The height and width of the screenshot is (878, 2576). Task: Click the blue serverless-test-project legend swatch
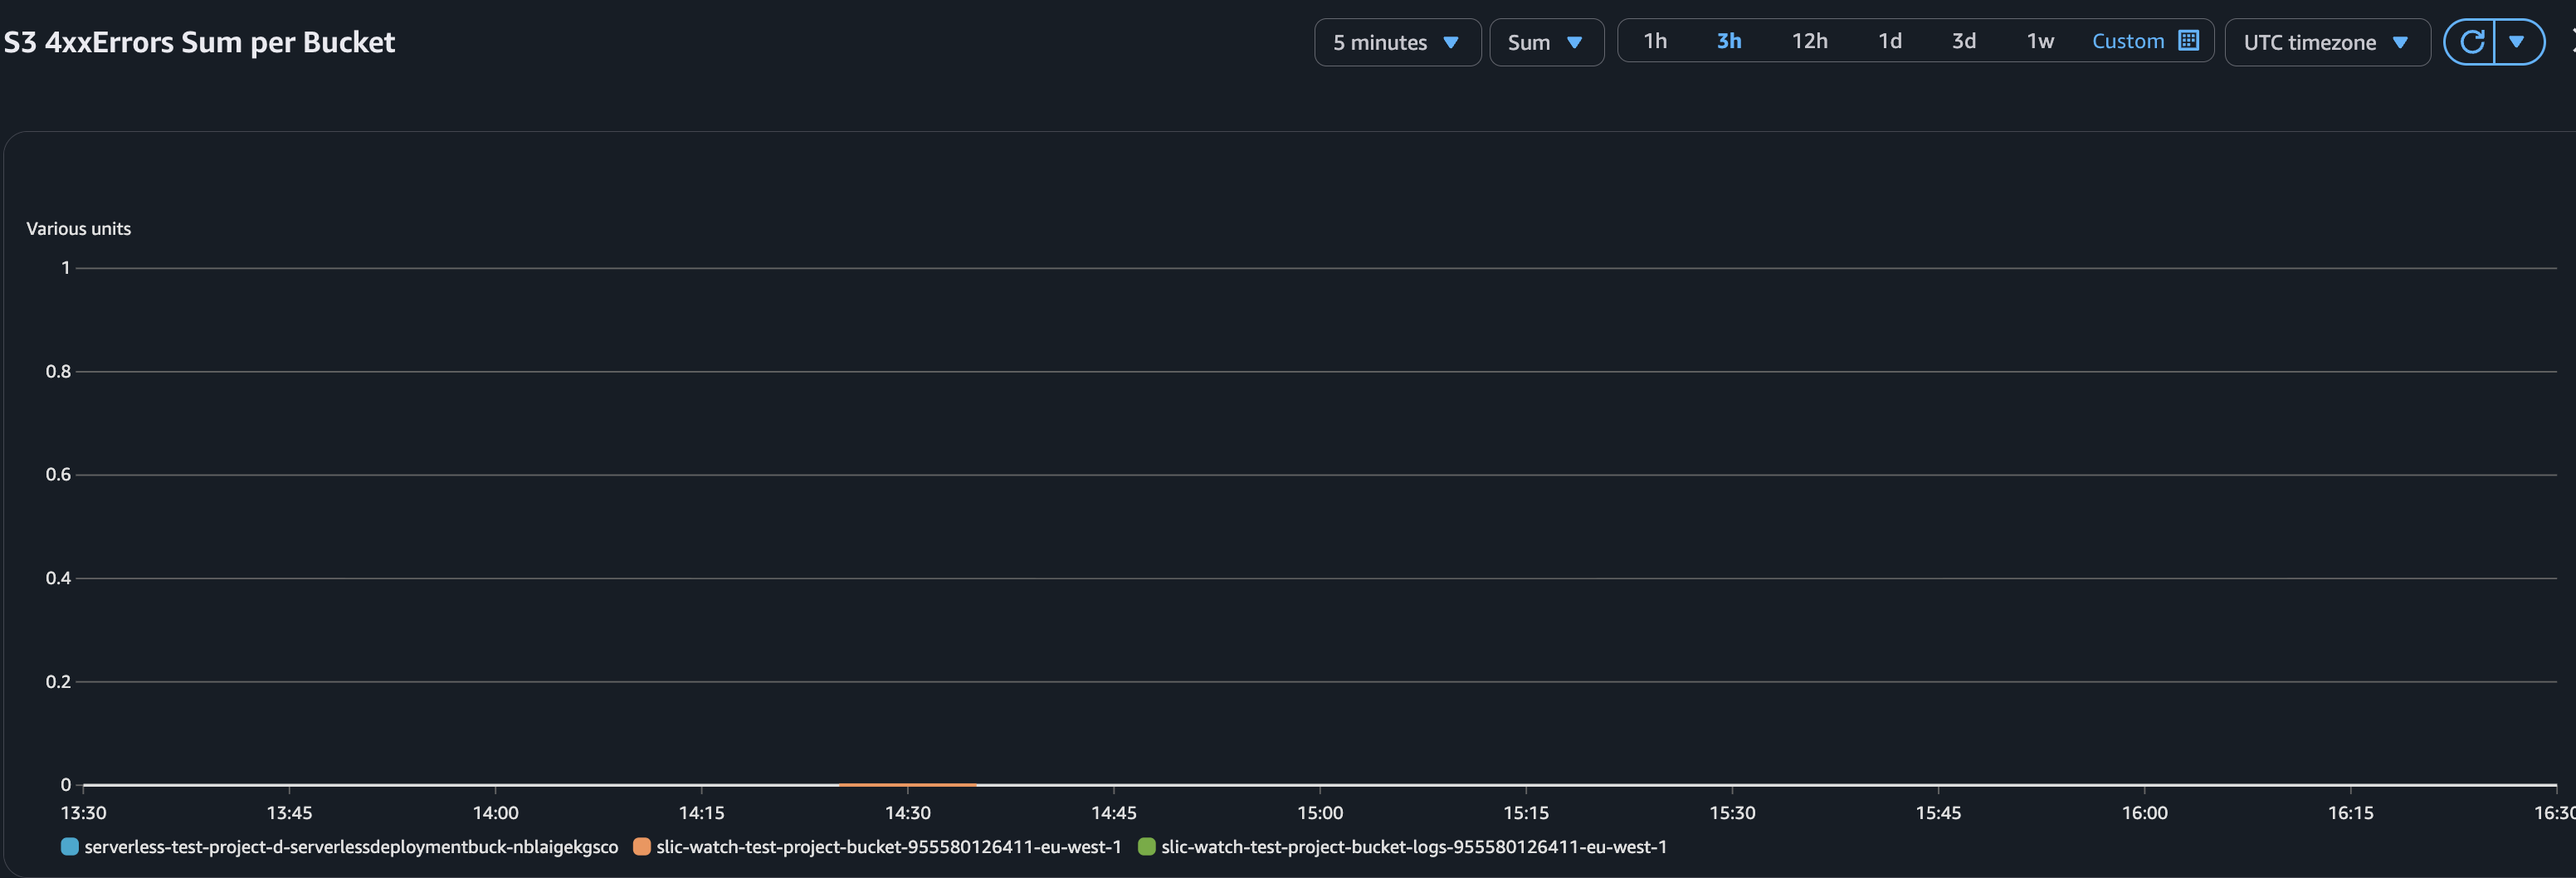pos(70,847)
